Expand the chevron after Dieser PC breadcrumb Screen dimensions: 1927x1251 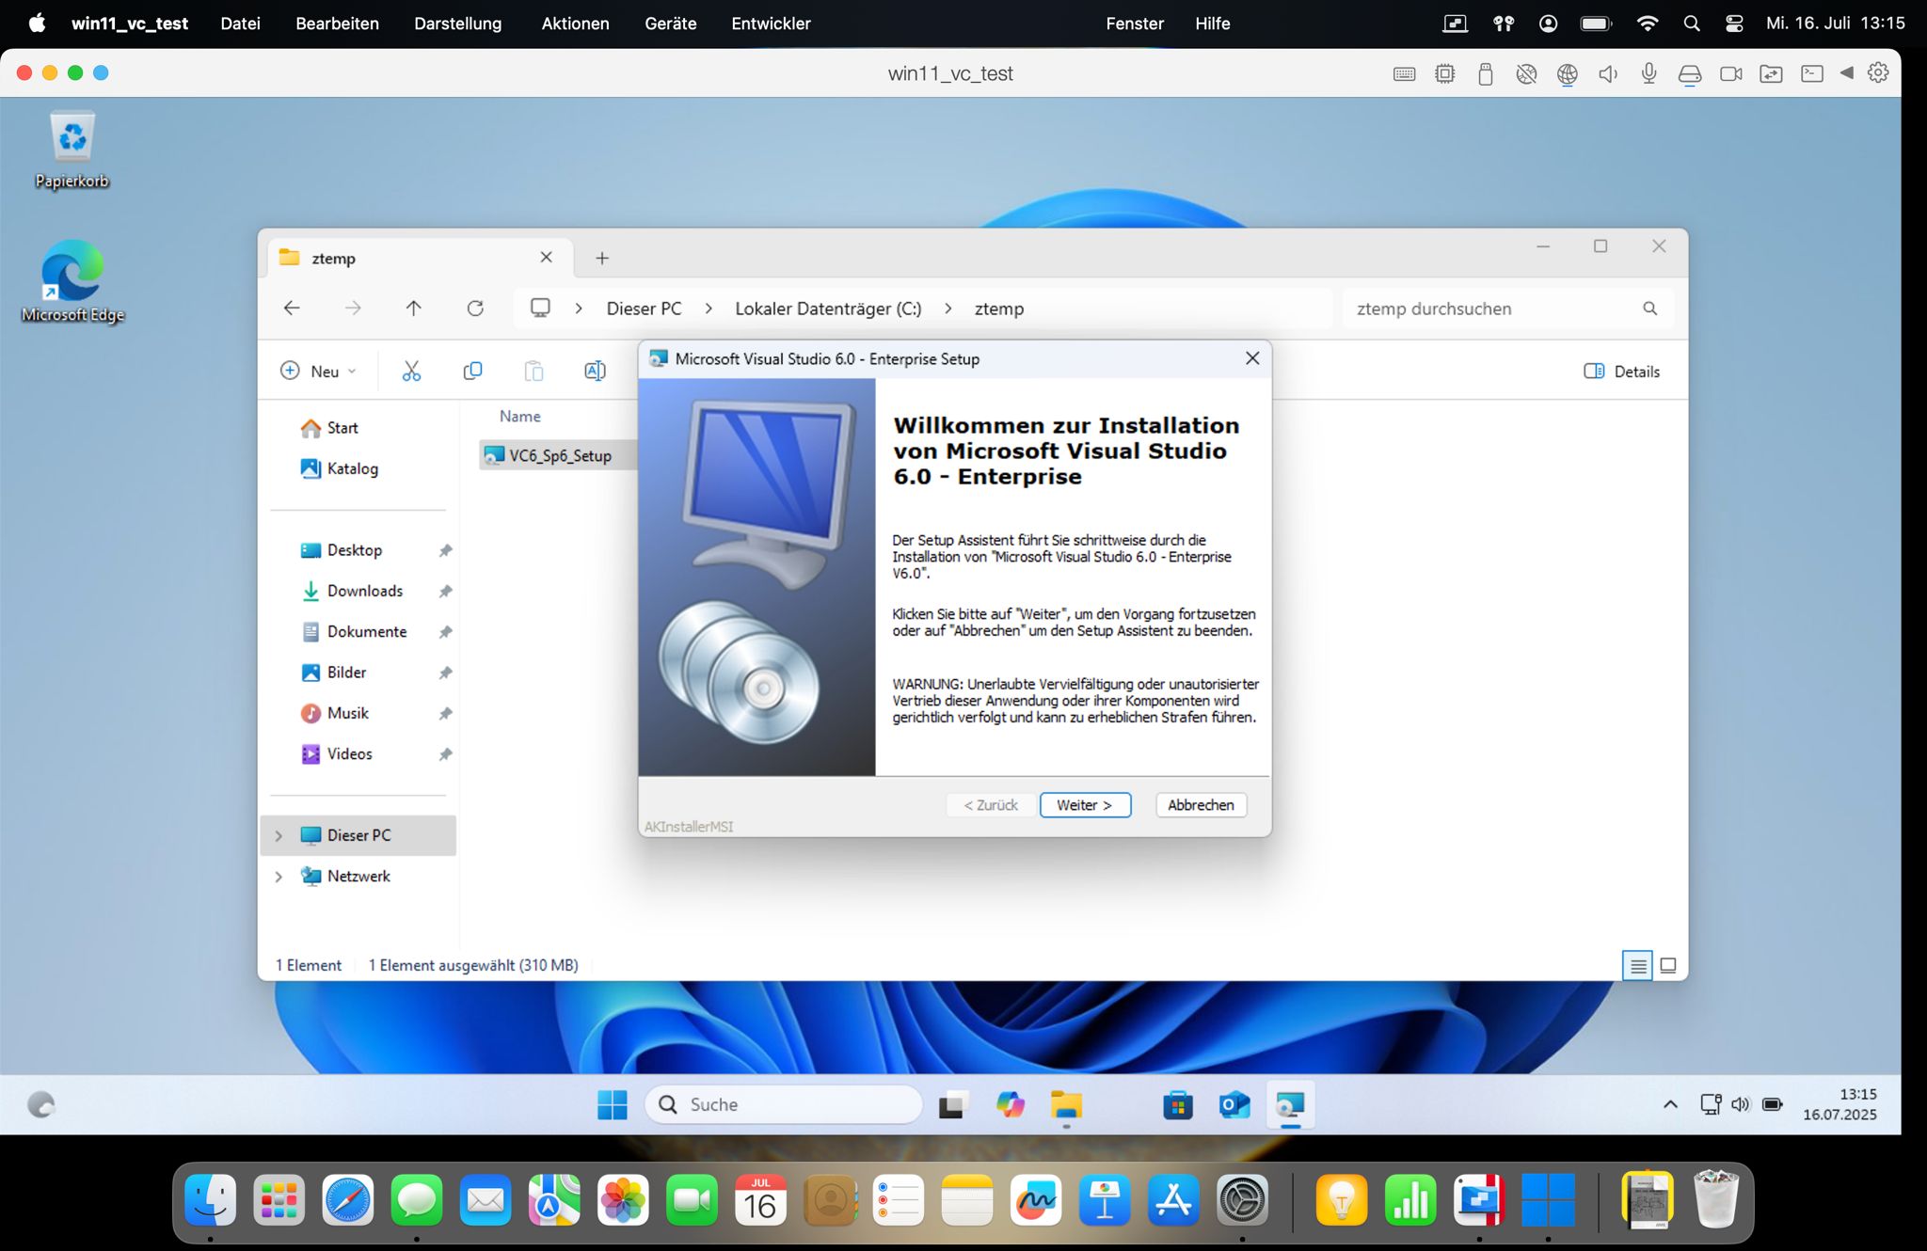click(709, 309)
